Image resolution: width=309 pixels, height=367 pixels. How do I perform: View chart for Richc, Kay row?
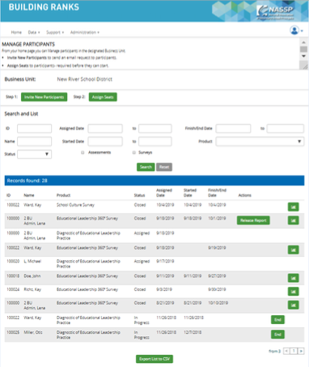pyautogui.click(x=293, y=292)
